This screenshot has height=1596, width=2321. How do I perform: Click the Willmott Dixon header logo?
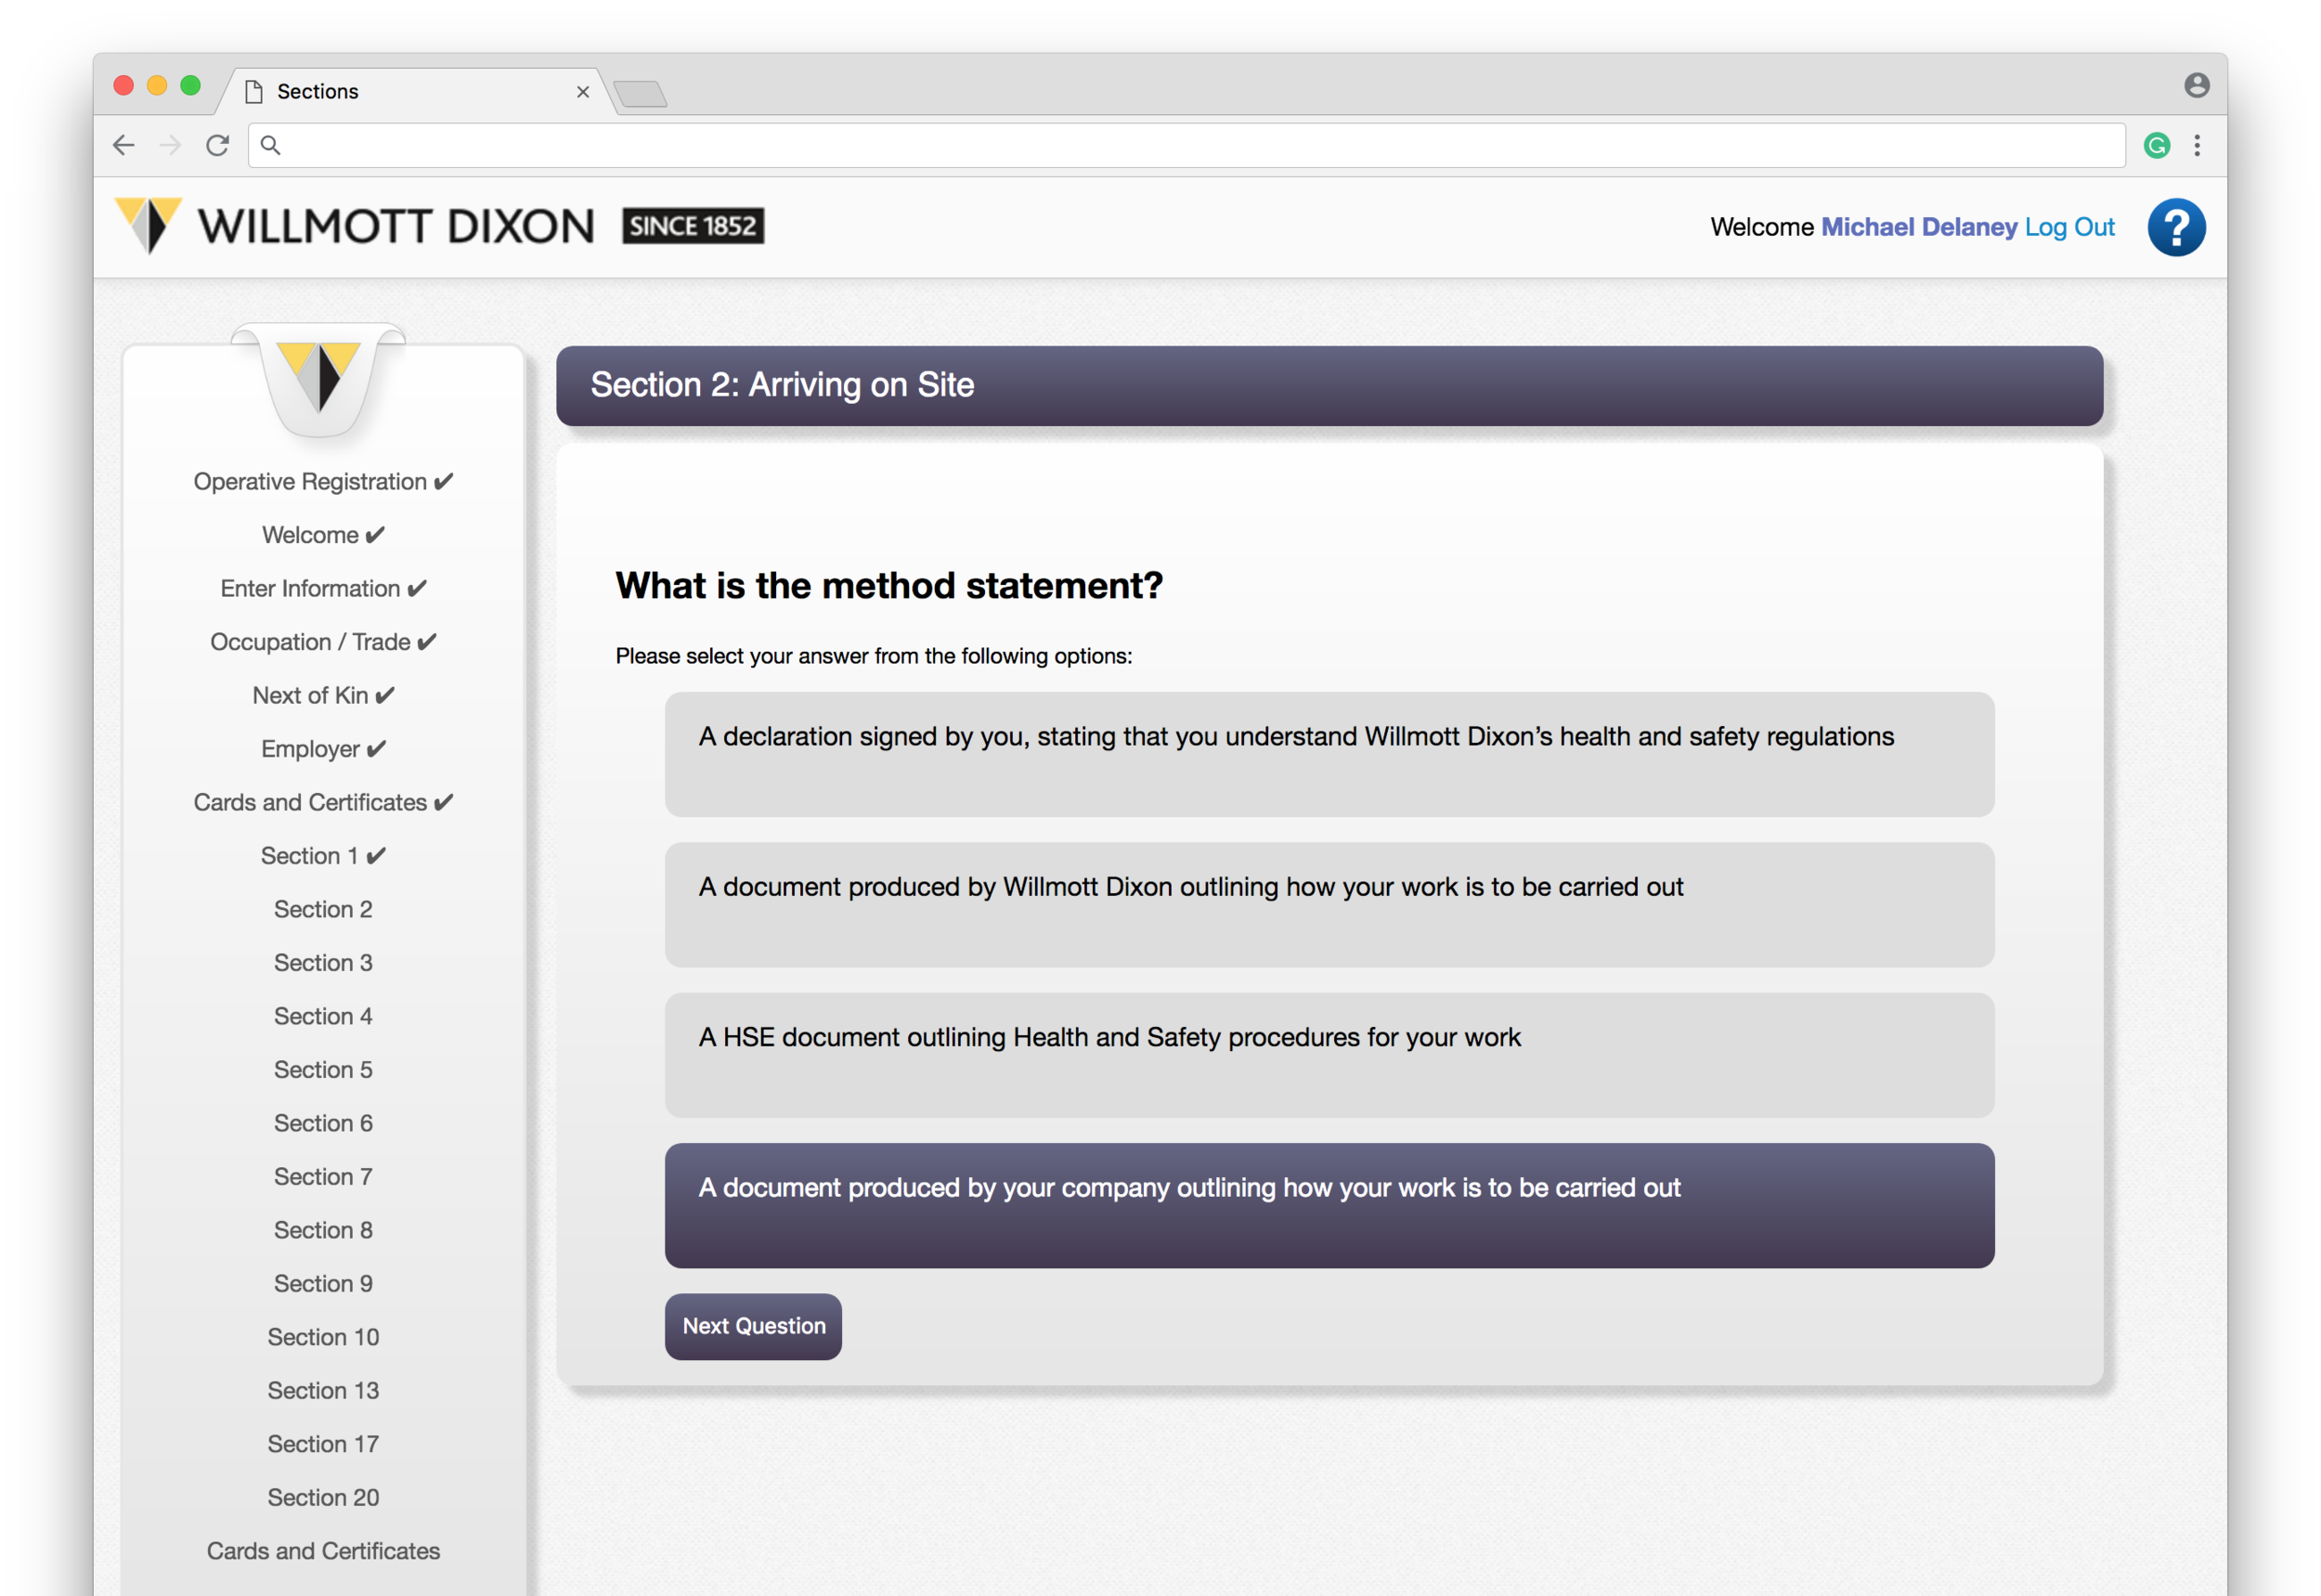click(439, 226)
